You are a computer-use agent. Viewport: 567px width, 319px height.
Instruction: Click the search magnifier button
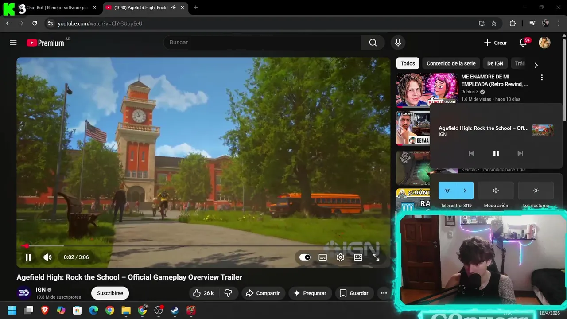coord(373,43)
